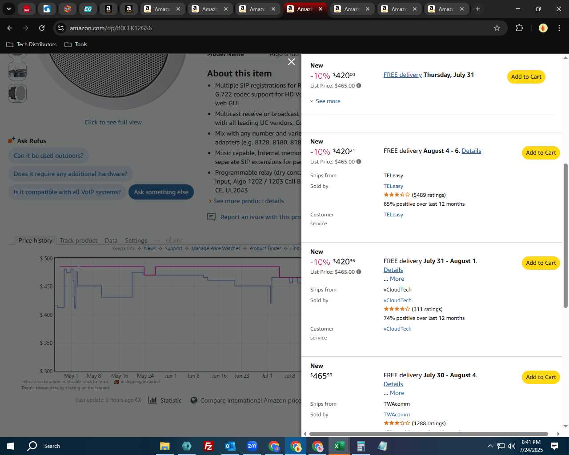This screenshot has width=569, height=455.
Task: Open FileZilla from the taskbar
Action: (208, 446)
